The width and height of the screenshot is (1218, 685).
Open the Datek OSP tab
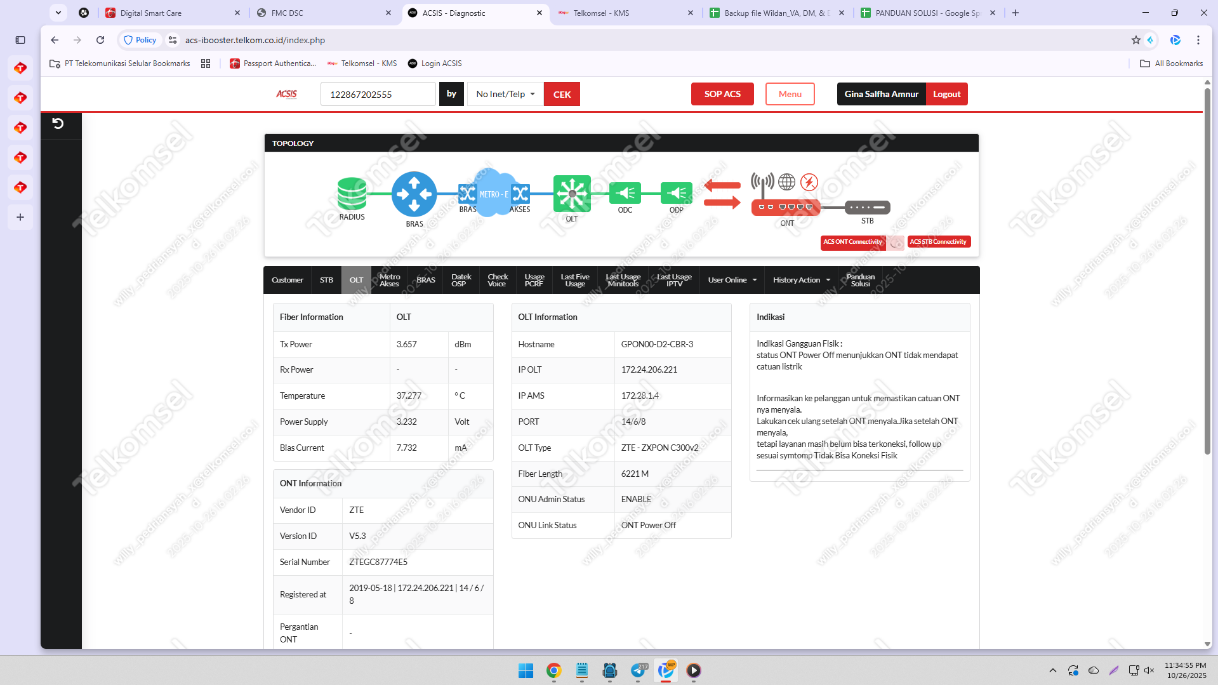[461, 280]
